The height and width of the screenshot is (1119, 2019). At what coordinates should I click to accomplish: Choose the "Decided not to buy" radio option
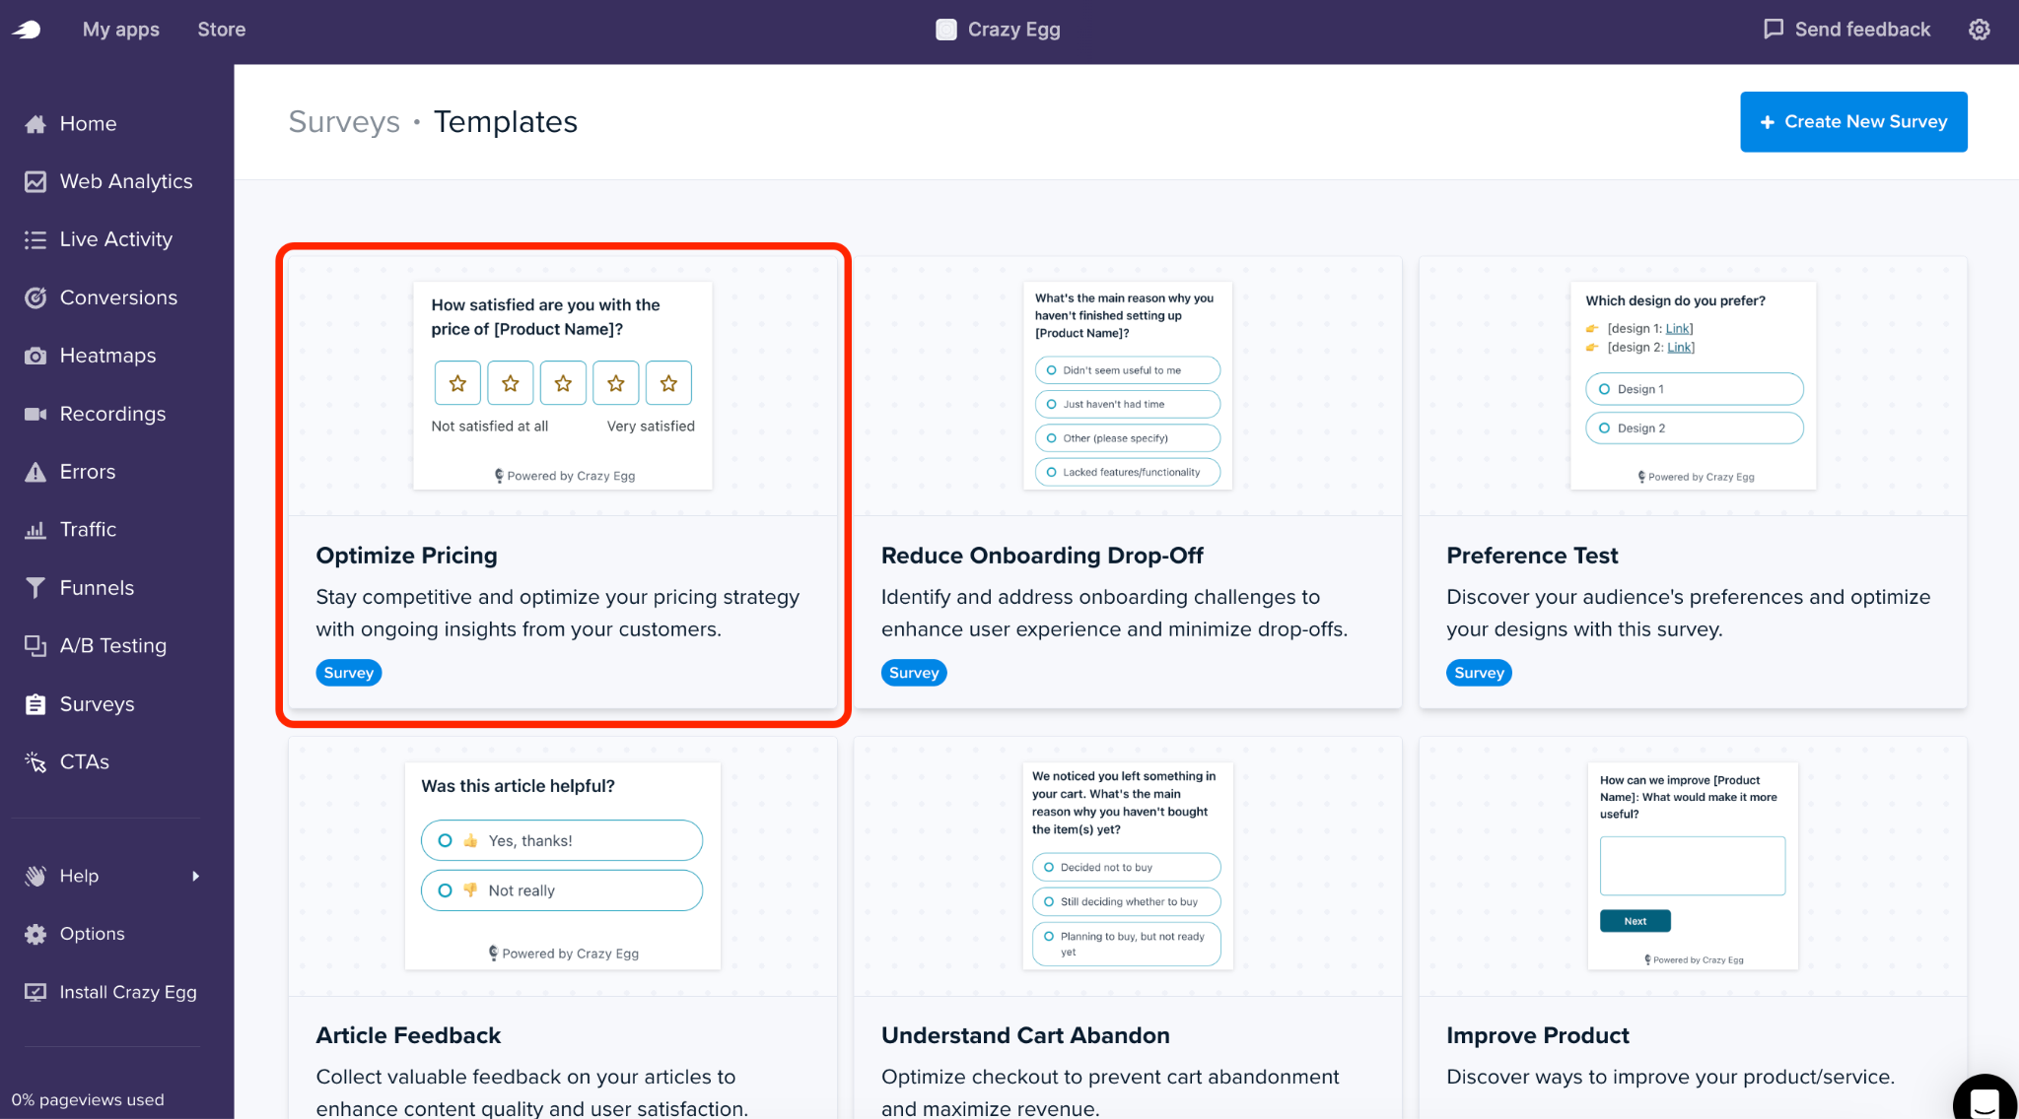coord(1126,867)
